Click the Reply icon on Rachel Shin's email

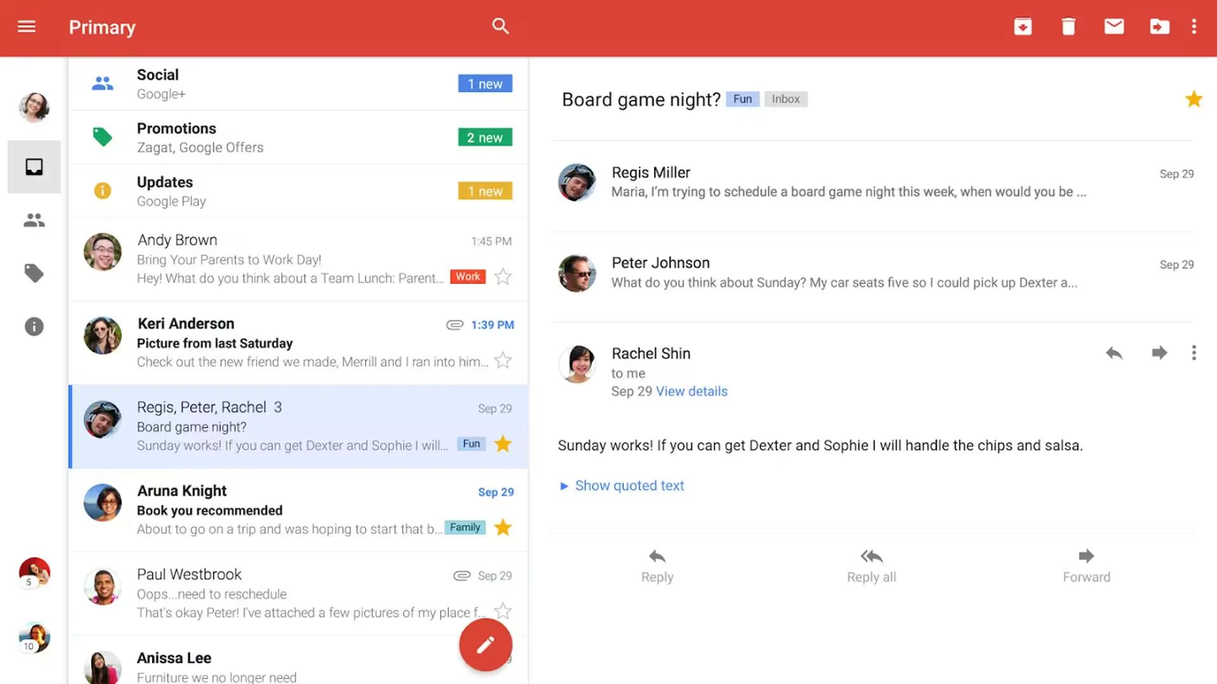(1114, 351)
